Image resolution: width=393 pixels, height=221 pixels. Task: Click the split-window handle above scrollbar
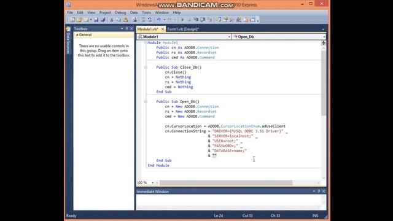coord(324,43)
